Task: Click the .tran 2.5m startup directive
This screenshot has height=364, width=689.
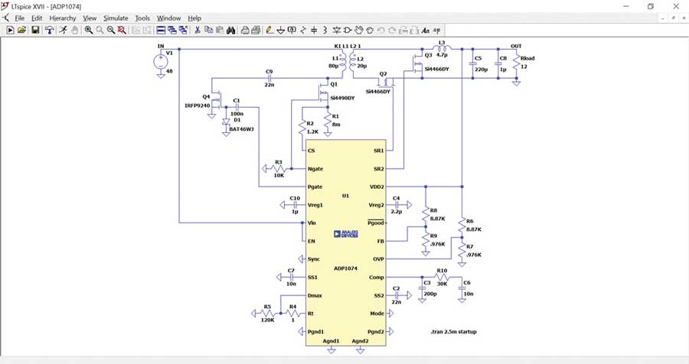Action: (454, 332)
